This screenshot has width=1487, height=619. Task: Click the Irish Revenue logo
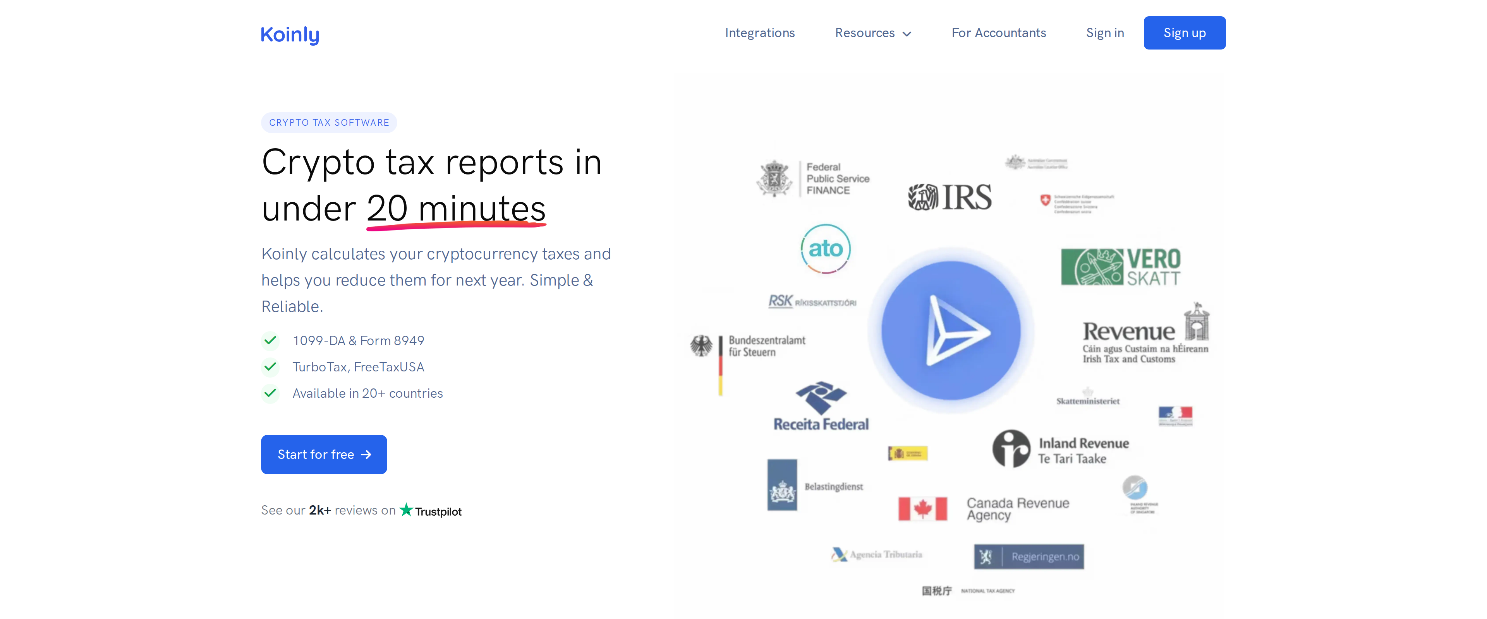pyautogui.click(x=1145, y=333)
